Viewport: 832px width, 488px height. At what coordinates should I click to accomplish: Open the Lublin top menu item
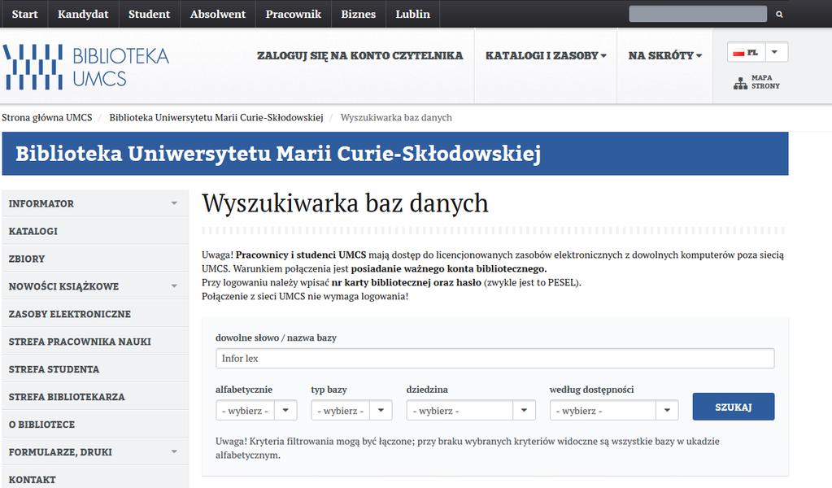point(413,14)
